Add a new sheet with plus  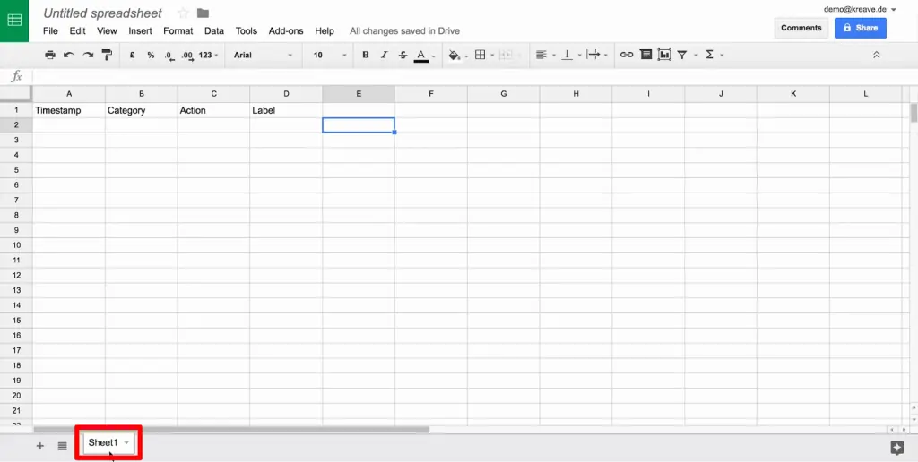click(39, 446)
